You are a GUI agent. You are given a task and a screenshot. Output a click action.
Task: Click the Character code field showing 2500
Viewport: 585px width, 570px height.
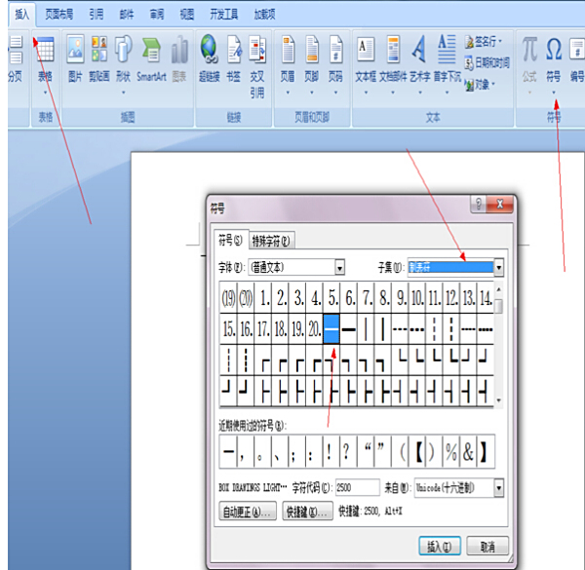(357, 487)
